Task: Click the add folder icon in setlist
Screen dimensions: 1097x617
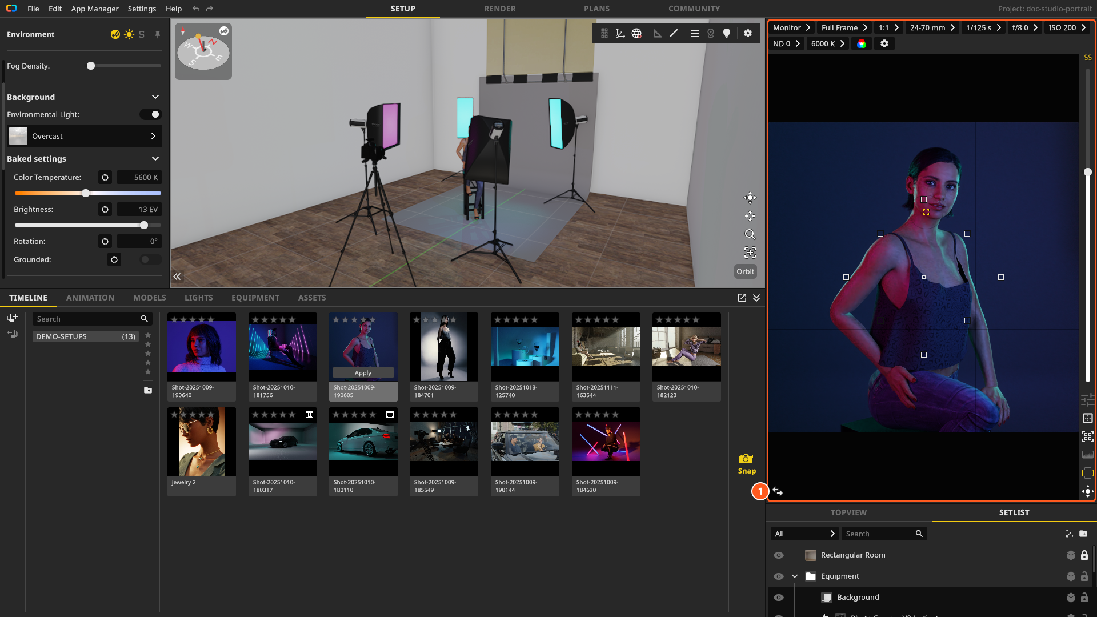Action: point(1083,534)
